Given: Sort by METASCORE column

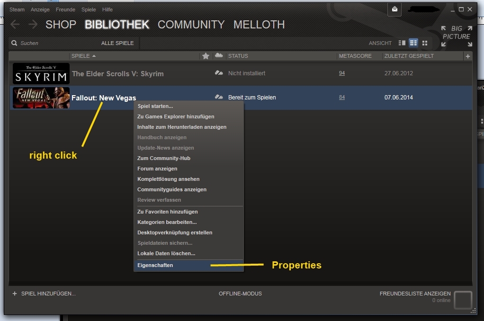Looking at the screenshot, I should 355,56.
